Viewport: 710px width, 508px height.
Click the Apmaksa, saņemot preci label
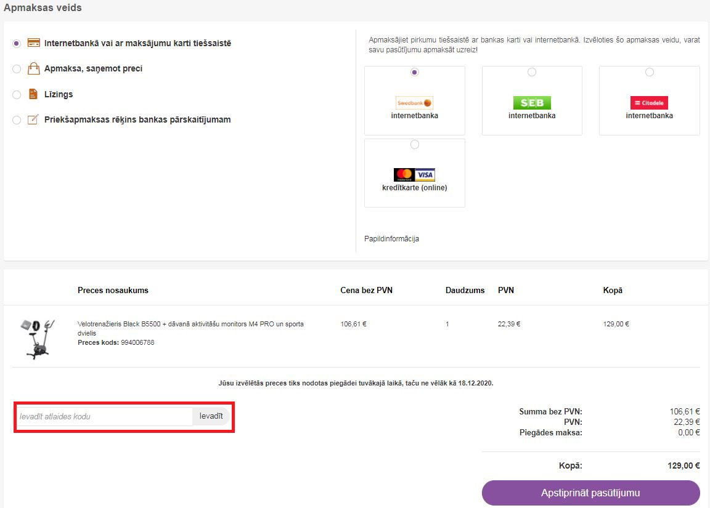click(x=93, y=69)
